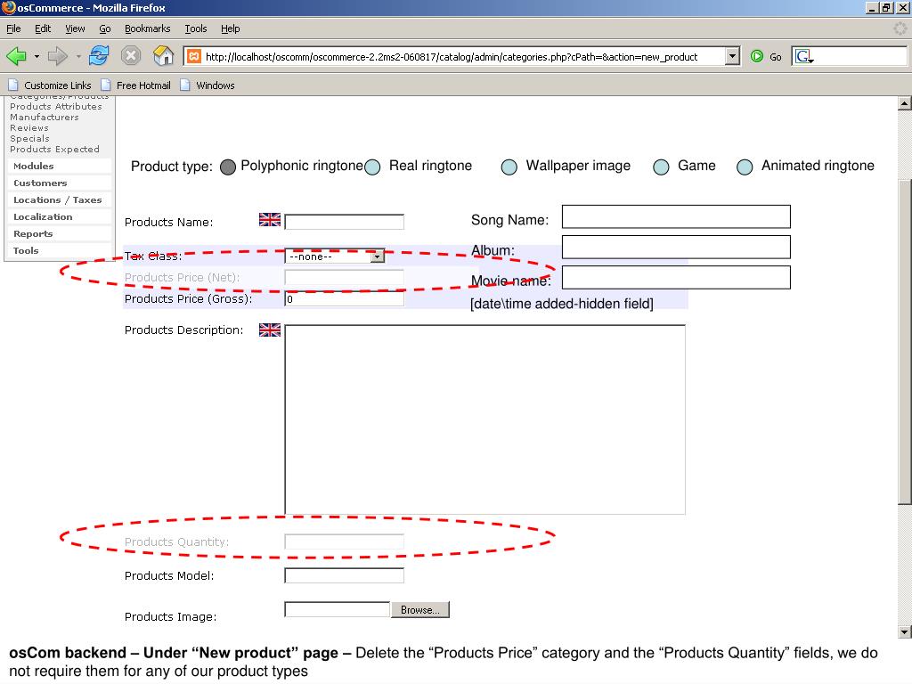Expand the Modules sidebar section
Screen dimensions: 912x684
pyautogui.click(x=33, y=166)
